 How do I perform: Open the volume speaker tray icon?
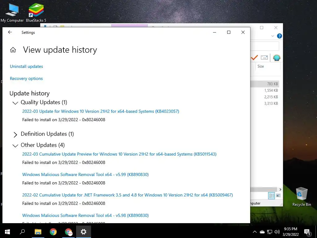[x=277, y=232]
